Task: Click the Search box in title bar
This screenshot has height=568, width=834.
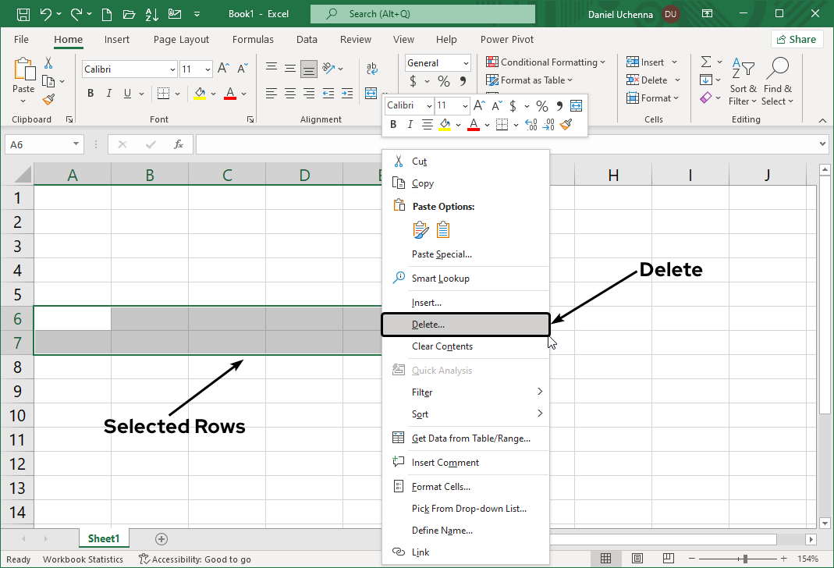Action: pos(422,14)
